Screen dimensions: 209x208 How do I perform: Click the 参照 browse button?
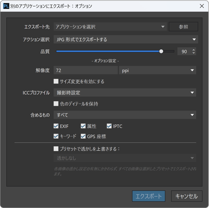click(x=184, y=27)
